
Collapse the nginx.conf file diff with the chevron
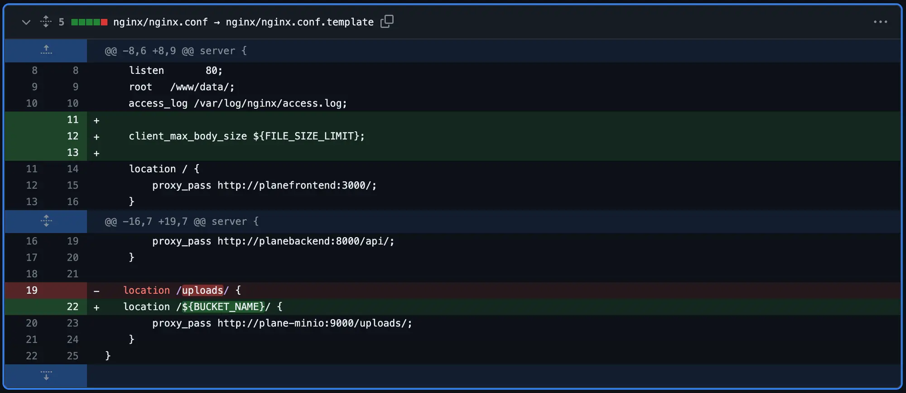coord(26,22)
